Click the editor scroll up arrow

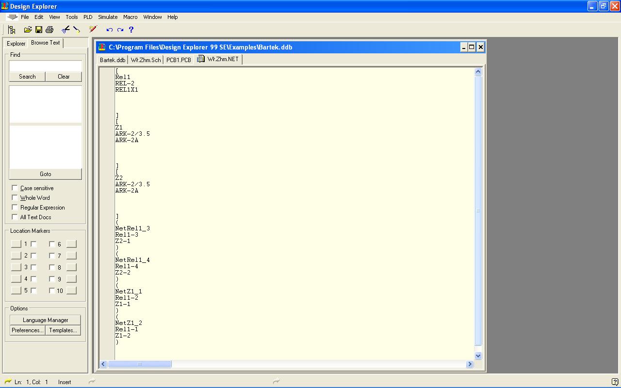click(478, 72)
